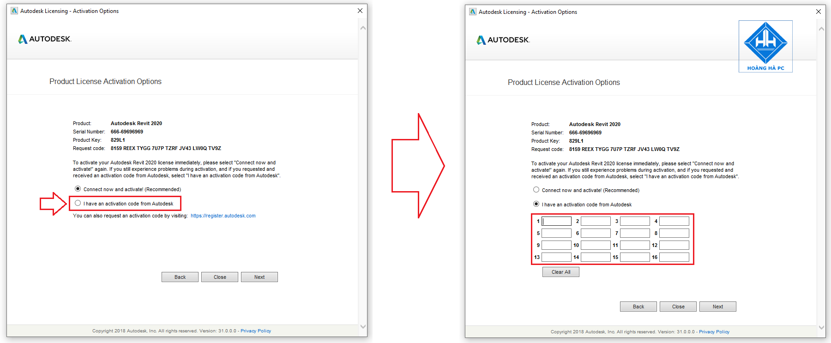The image size is (831, 343).
Task: Focus activation code field 2
Action: point(596,221)
